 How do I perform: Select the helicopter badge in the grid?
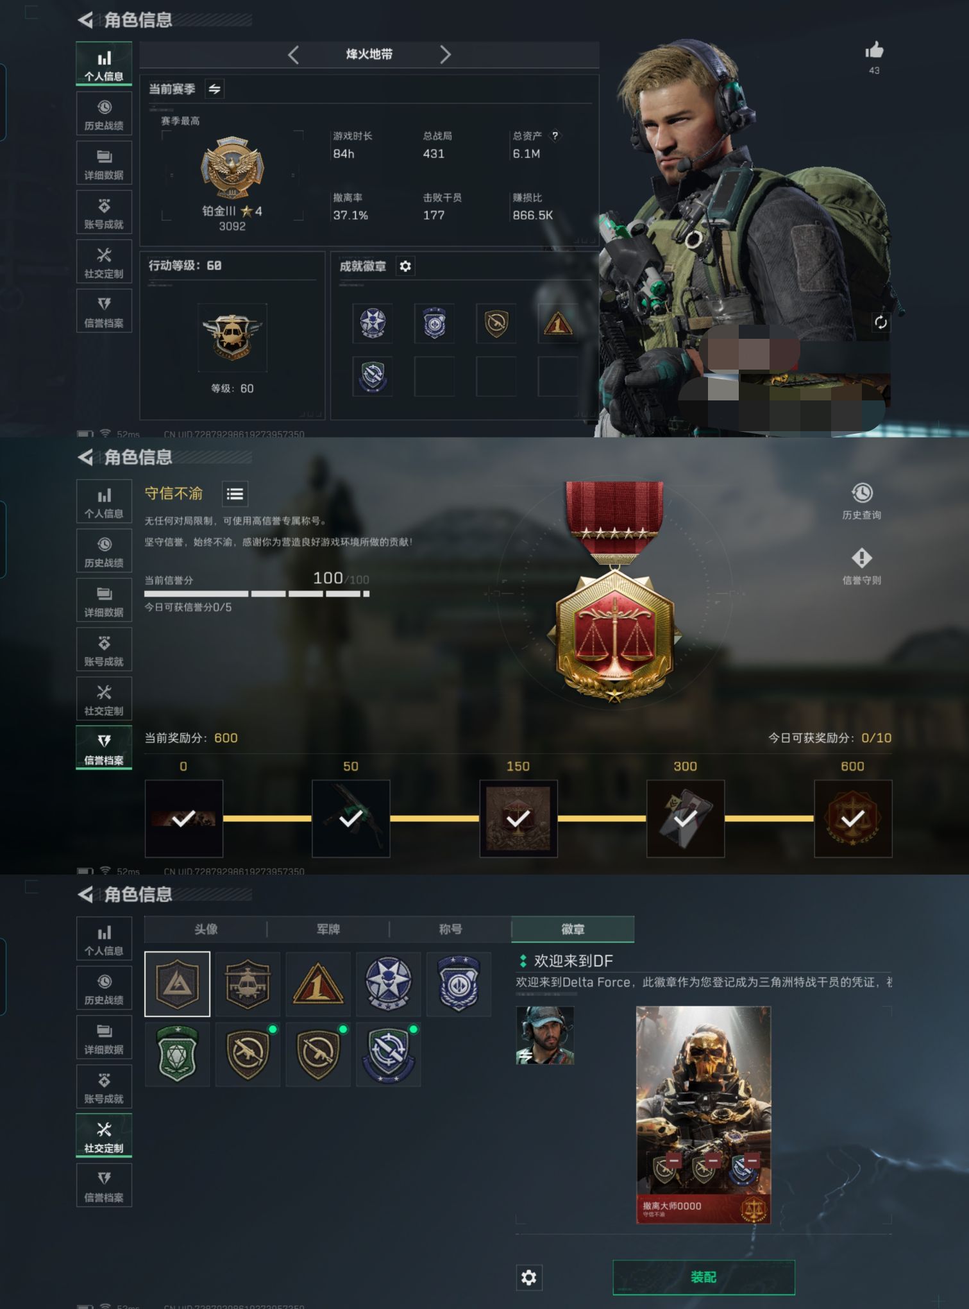(248, 984)
